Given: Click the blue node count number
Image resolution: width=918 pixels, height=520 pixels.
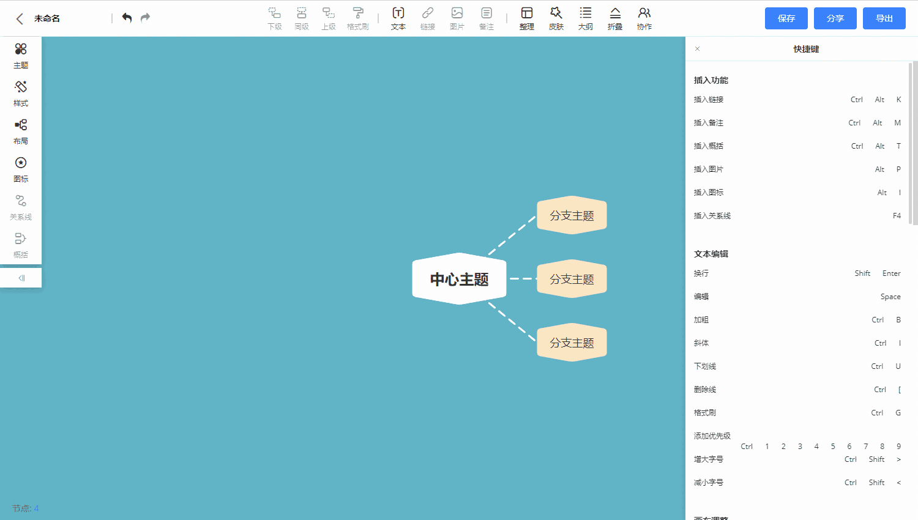Looking at the screenshot, I should pos(35,508).
